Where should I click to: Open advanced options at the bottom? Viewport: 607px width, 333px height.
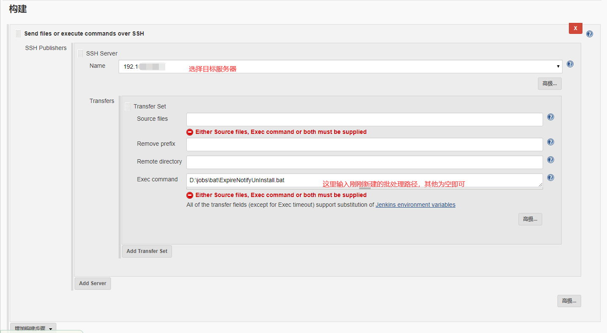tap(569, 301)
